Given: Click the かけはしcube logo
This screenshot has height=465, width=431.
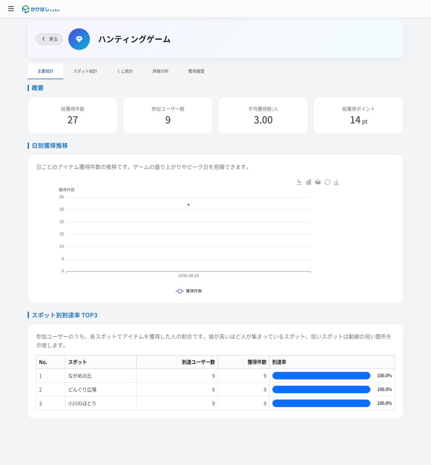Looking at the screenshot, I should point(40,9).
